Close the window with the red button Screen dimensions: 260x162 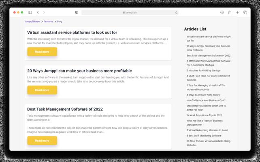pyautogui.click(x=15, y=13)
